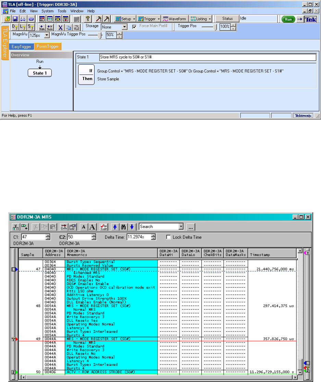
Task: Open the File menu
Action: click(x=13, y=11)
